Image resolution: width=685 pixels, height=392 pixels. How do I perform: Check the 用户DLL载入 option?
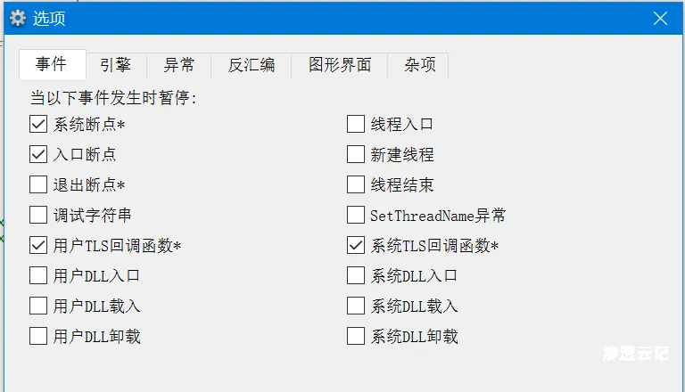38,306
